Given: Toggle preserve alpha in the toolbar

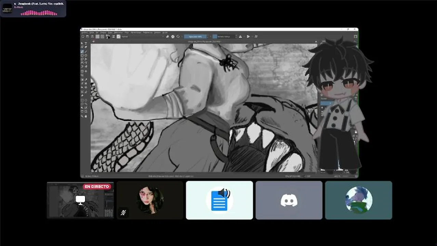Looking at the screenshot, I should [x=173, y=37].
